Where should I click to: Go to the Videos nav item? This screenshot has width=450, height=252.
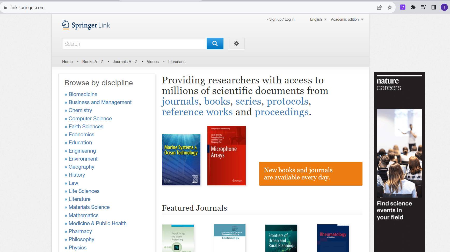153,62
